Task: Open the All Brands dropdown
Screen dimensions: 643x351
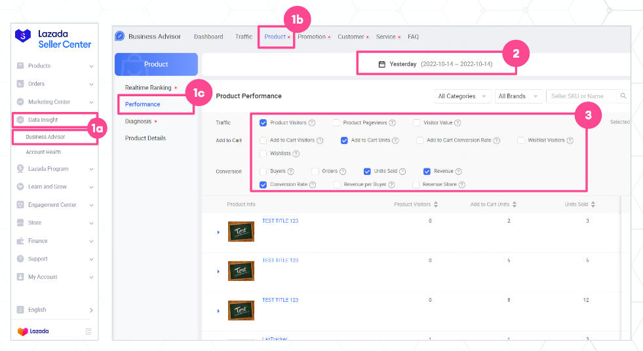Action: tap(518, 96)
